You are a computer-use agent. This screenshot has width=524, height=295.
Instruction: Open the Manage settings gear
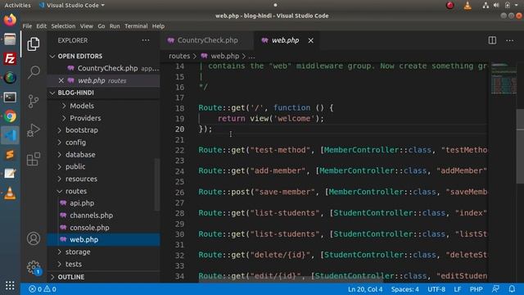[x=34, y=267]
